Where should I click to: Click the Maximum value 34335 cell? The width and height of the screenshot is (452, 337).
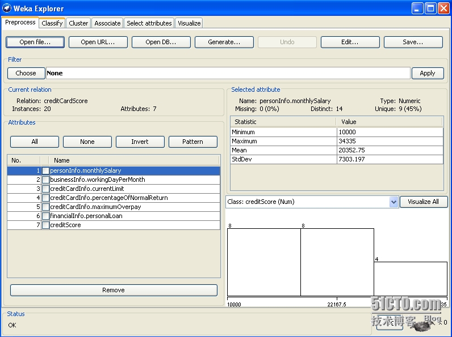click(x=390, y=141)
